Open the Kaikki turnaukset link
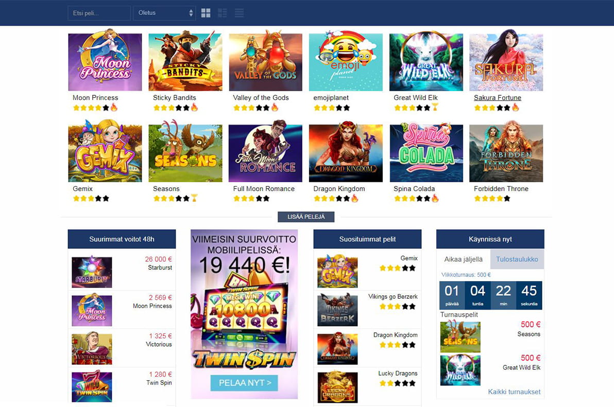Image resolution: width=614 pixels, height=407 pixels. coord(514,392)
